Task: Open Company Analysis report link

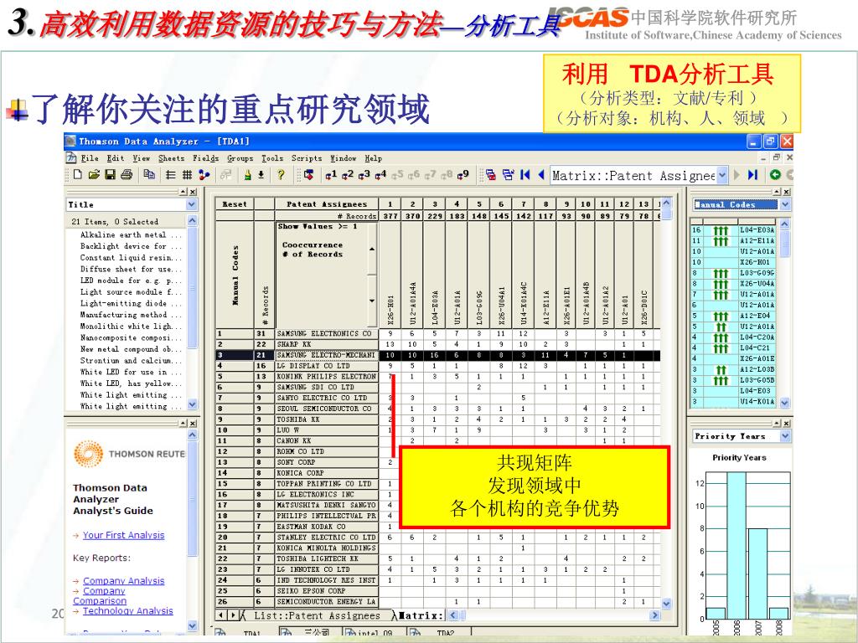Action: click(x=124, y=581)
